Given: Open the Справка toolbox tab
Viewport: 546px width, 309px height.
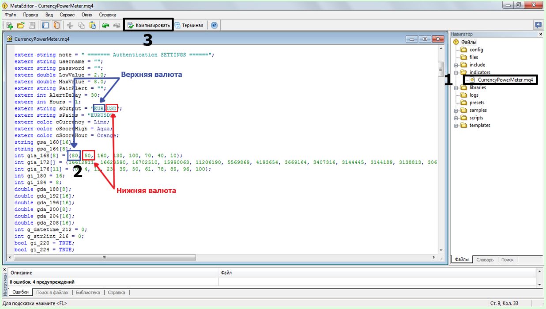Looking at the screenshot, I should tap(116, 292).
